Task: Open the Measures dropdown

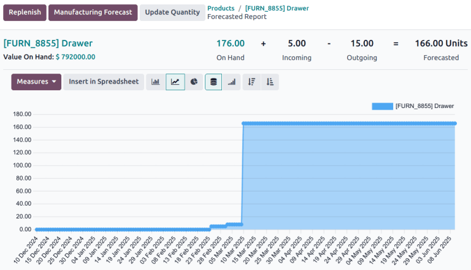Action: (36, 82)
